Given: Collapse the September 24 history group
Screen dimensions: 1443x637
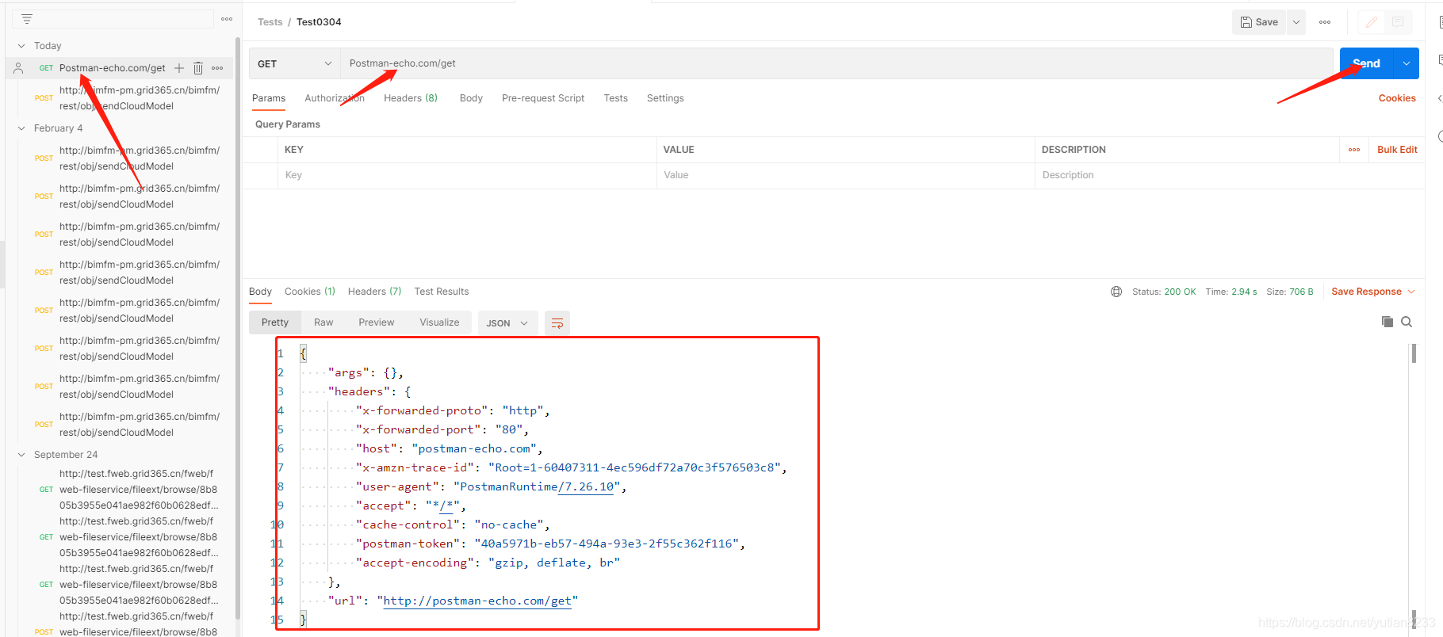Looking at the screenshot, I should 21,455.
